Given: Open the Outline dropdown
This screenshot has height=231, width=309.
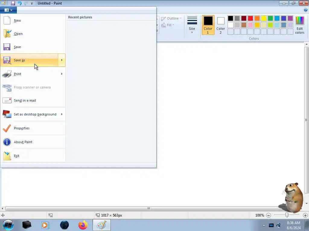Looking at the screenshot, I should coord(171,18).
